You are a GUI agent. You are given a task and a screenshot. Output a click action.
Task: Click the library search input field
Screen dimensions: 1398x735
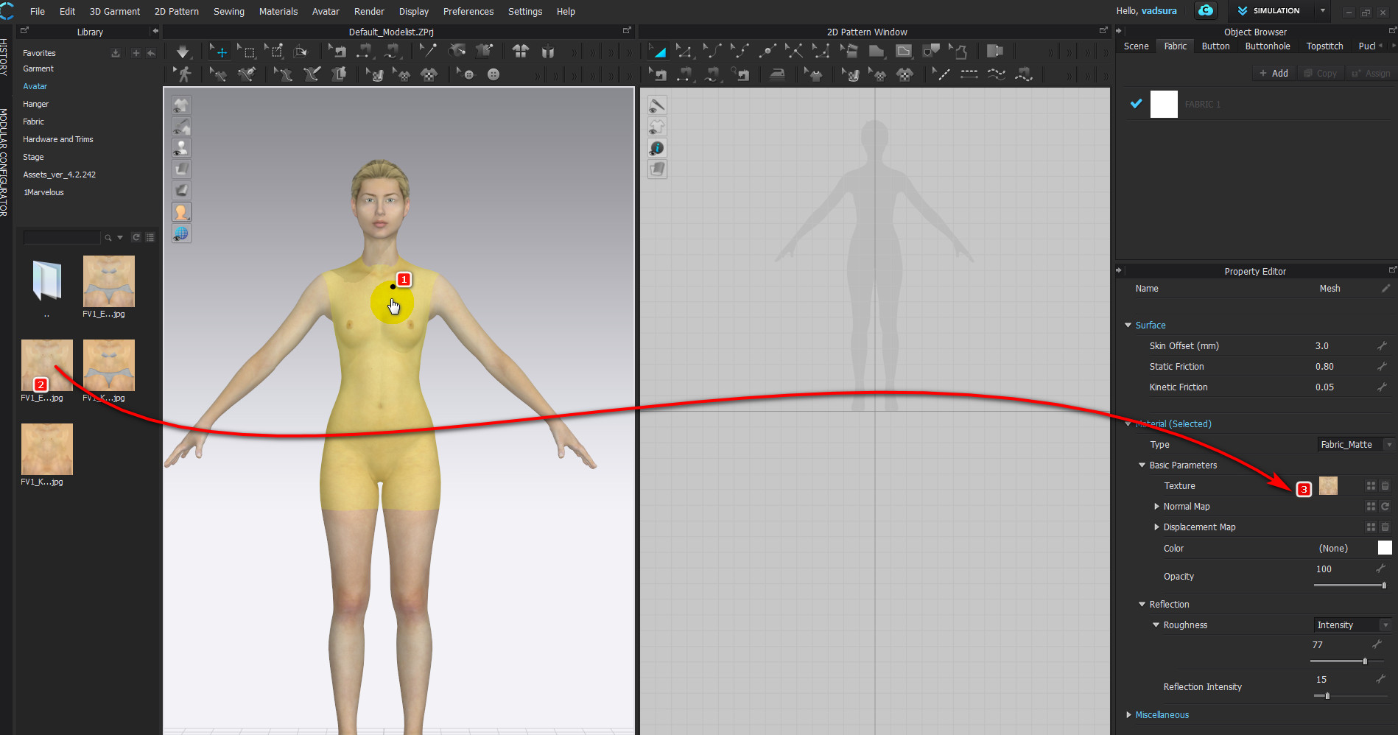click(62, 238)
